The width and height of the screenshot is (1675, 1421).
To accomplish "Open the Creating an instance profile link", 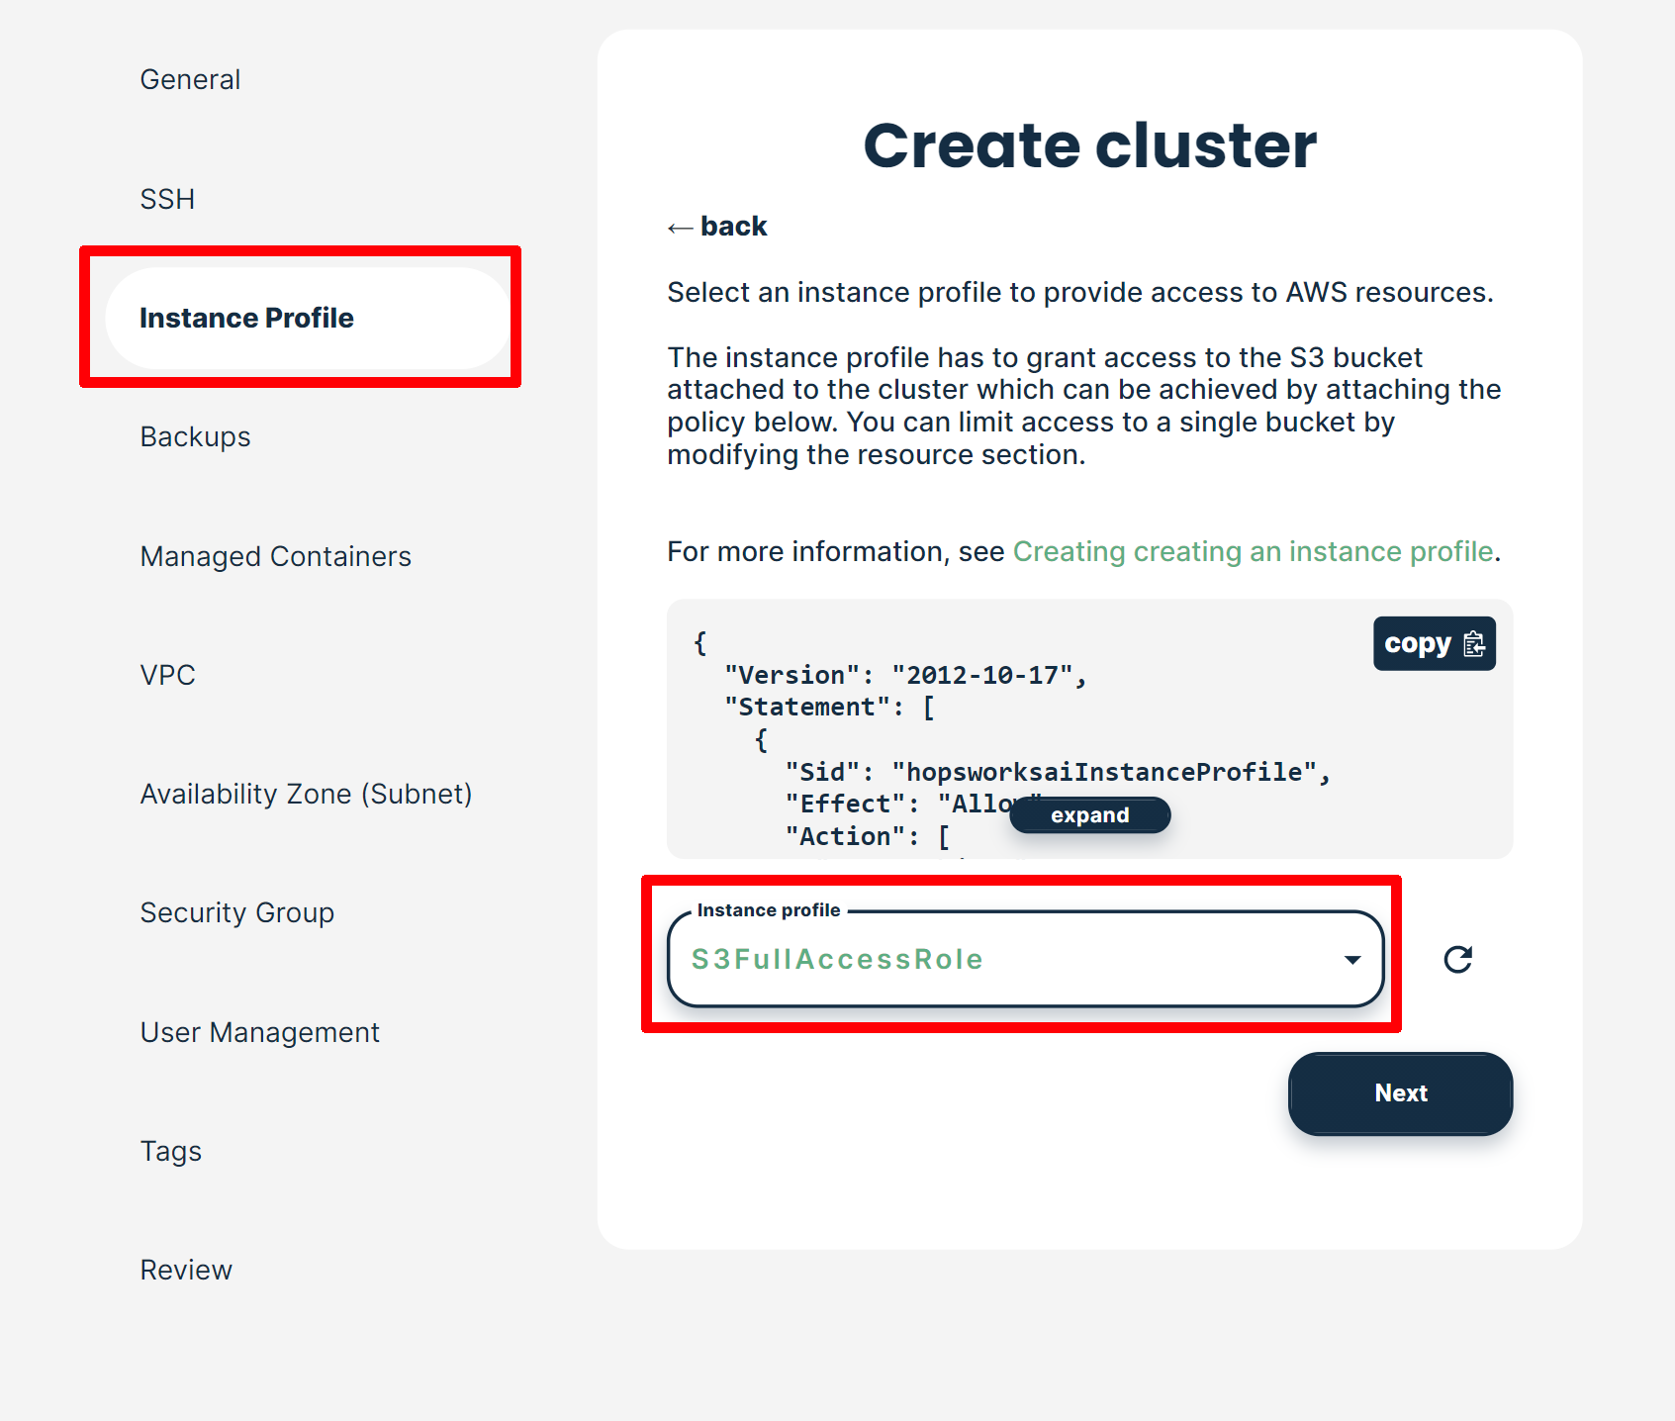I will pos(1252,551).
